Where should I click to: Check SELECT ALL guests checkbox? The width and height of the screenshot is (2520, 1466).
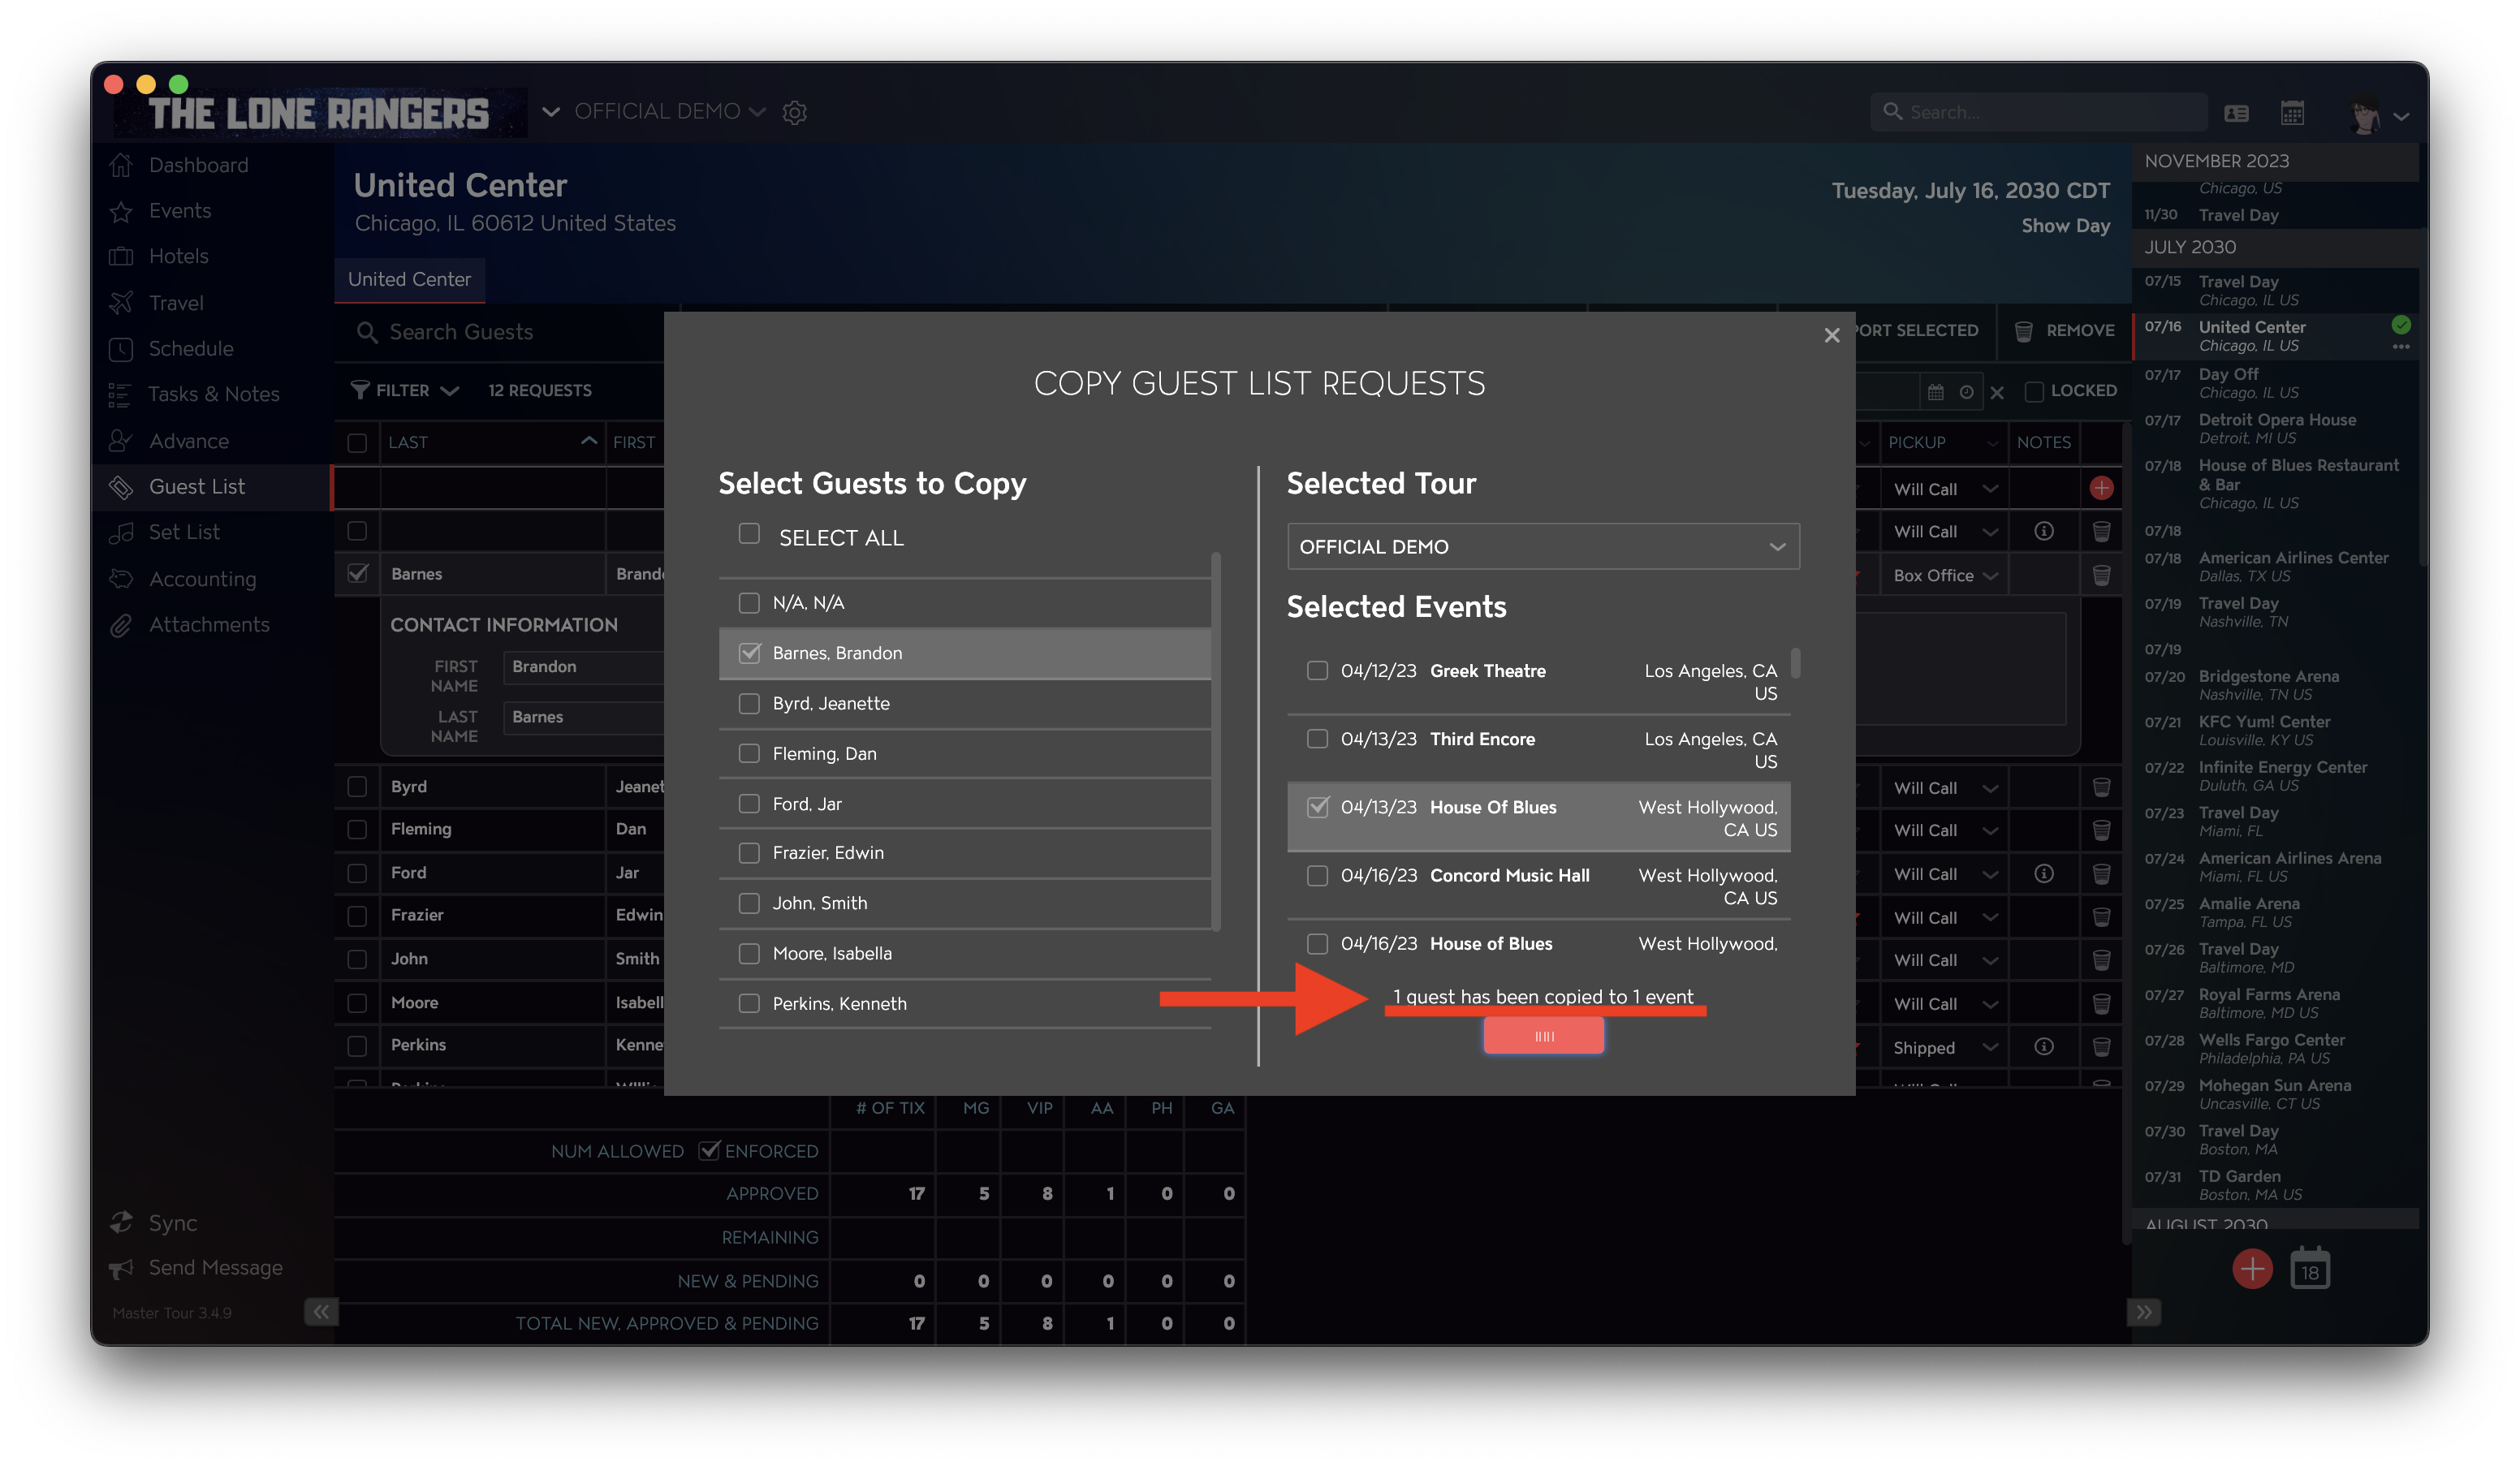749,534
